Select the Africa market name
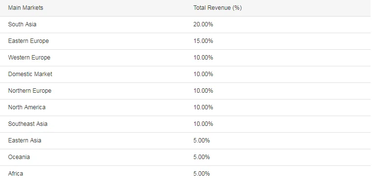The width and height of the screenshot is (372, 182). 16,174
